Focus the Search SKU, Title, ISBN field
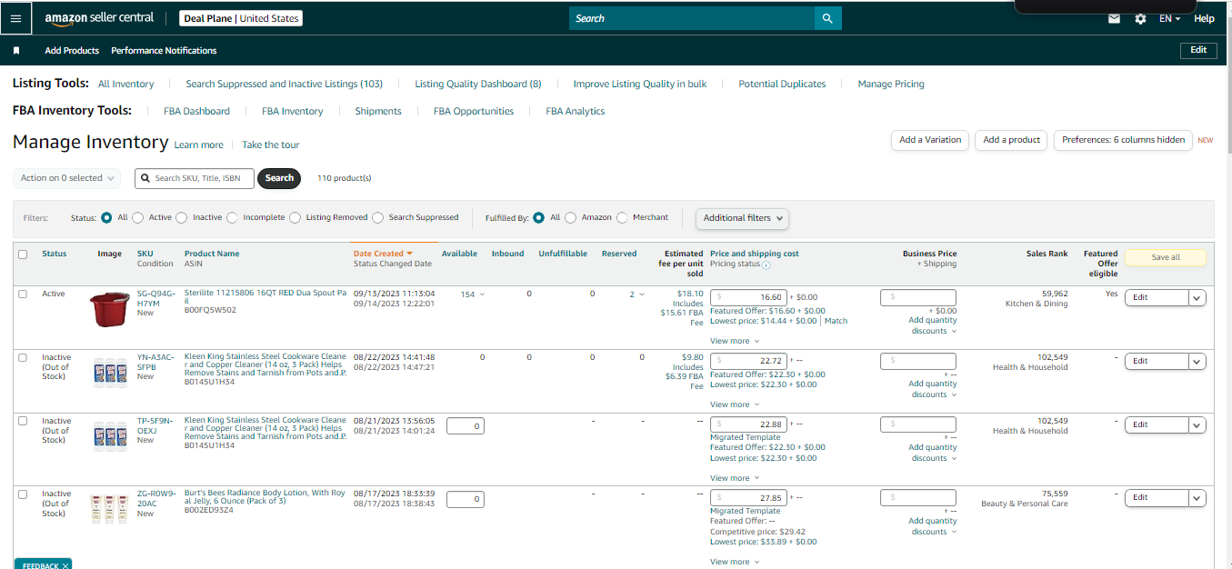The height and width of the screenshot is (569, 1232). [x=195, y=178]
